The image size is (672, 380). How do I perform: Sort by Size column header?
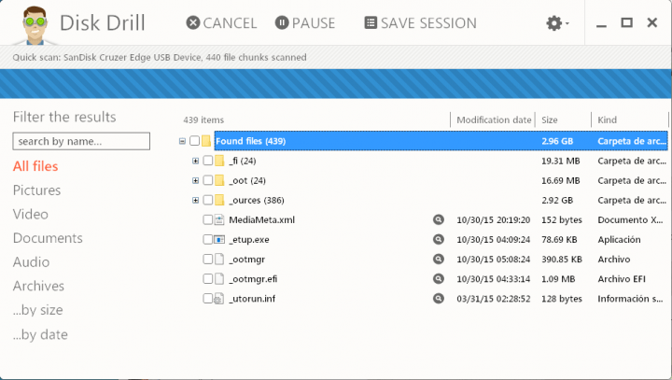[550, 120]
